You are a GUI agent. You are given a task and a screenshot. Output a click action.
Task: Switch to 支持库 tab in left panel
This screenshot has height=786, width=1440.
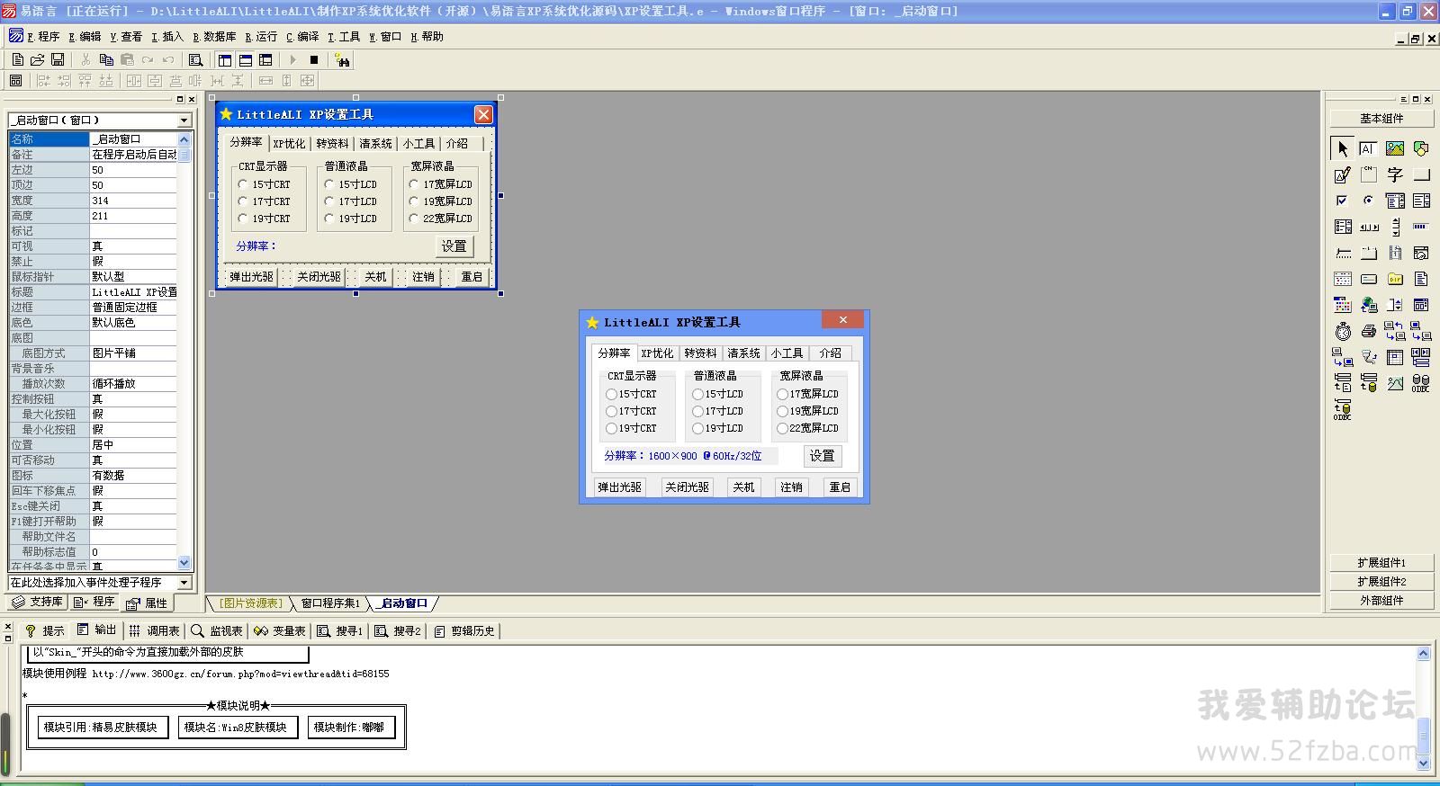click(x=37, y=602)
